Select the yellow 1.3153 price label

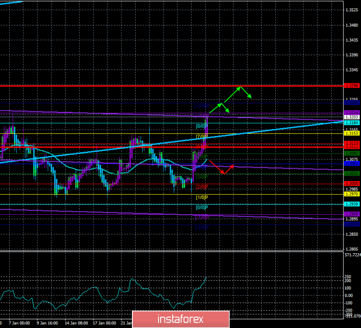pyautogui.click(x=352, y=133)
